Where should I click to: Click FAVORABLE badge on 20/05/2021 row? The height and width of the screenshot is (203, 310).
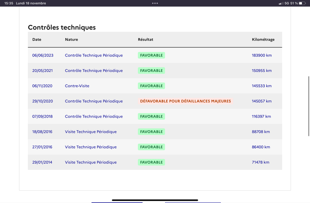click(x=152, y=71)
